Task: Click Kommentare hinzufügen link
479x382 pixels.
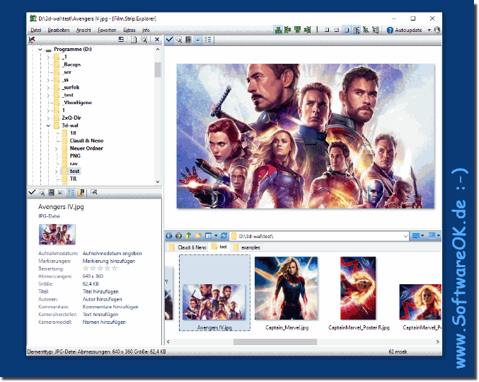Action: [110, 307]
